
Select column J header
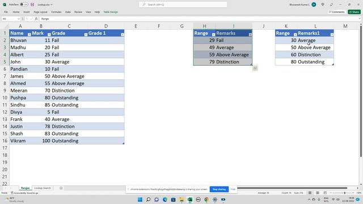[263, 26]
